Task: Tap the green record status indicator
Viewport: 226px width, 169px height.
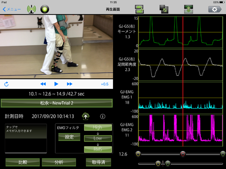Action: click(45, 9)
